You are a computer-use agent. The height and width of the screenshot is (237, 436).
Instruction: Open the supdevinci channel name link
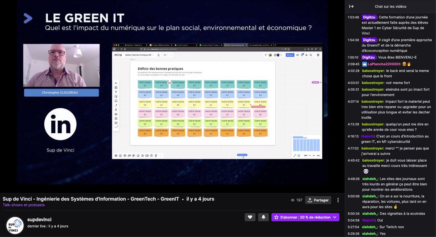point(39,220)
